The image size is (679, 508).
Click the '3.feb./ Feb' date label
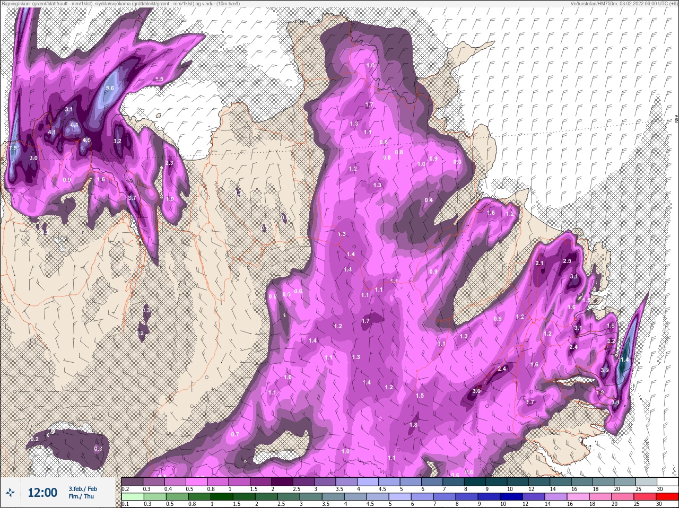pos(83,489)
